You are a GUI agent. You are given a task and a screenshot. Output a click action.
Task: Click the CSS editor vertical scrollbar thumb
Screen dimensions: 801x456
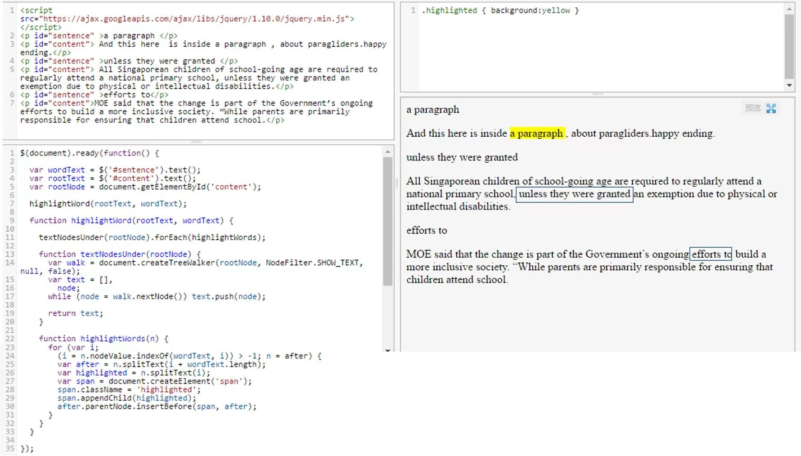(x=789, y=46)
